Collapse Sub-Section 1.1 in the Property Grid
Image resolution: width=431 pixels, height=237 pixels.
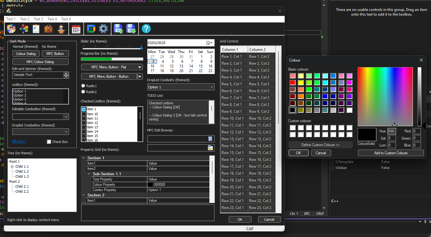[x=89, y=174]
